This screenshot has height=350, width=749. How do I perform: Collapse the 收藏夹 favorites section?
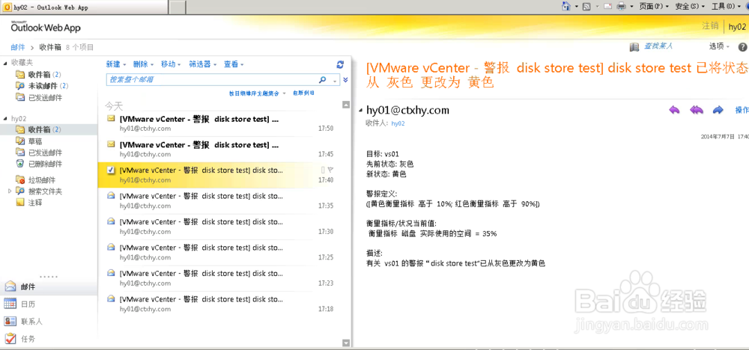(x=5, y=63)
